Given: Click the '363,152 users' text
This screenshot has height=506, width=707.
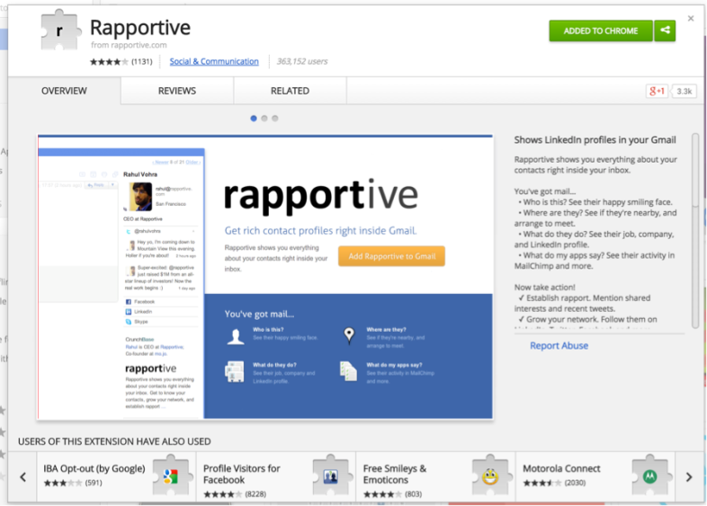Looking at the screenshot, I should tap(302, 61).
